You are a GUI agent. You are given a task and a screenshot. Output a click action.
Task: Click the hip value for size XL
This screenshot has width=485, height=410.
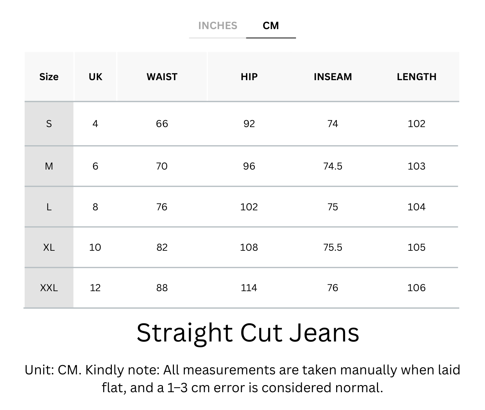(x=249, y=247)
